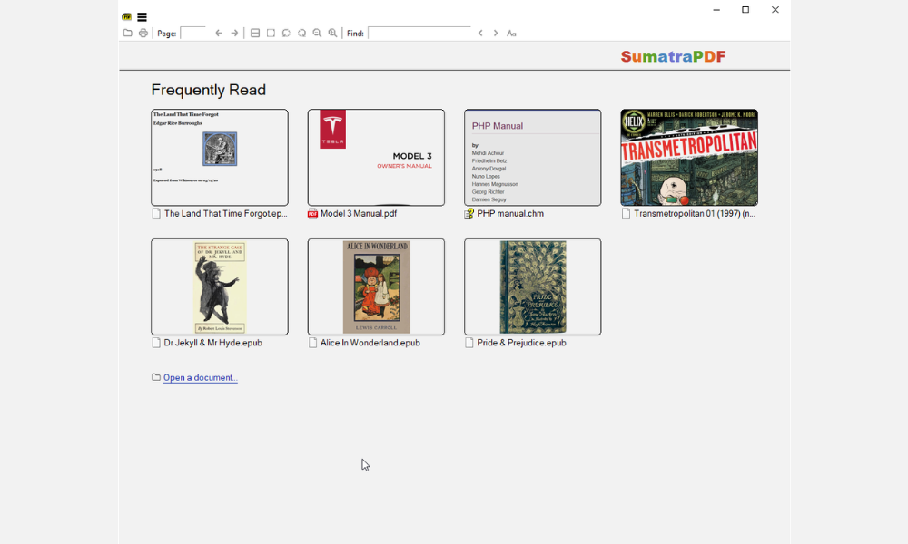The width and height of the screenshot is (908, 544).
Task: Click the Open file folder toolbar icon
Action: coord(127,33)
